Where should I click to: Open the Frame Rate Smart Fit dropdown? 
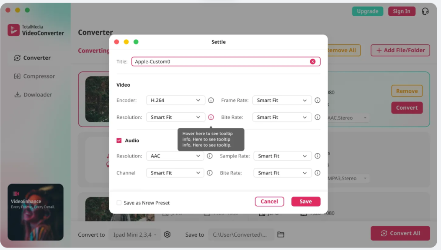pos(282,100)
